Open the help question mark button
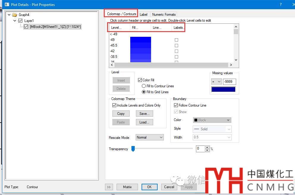The image size is (295, 195). point(280,4)
